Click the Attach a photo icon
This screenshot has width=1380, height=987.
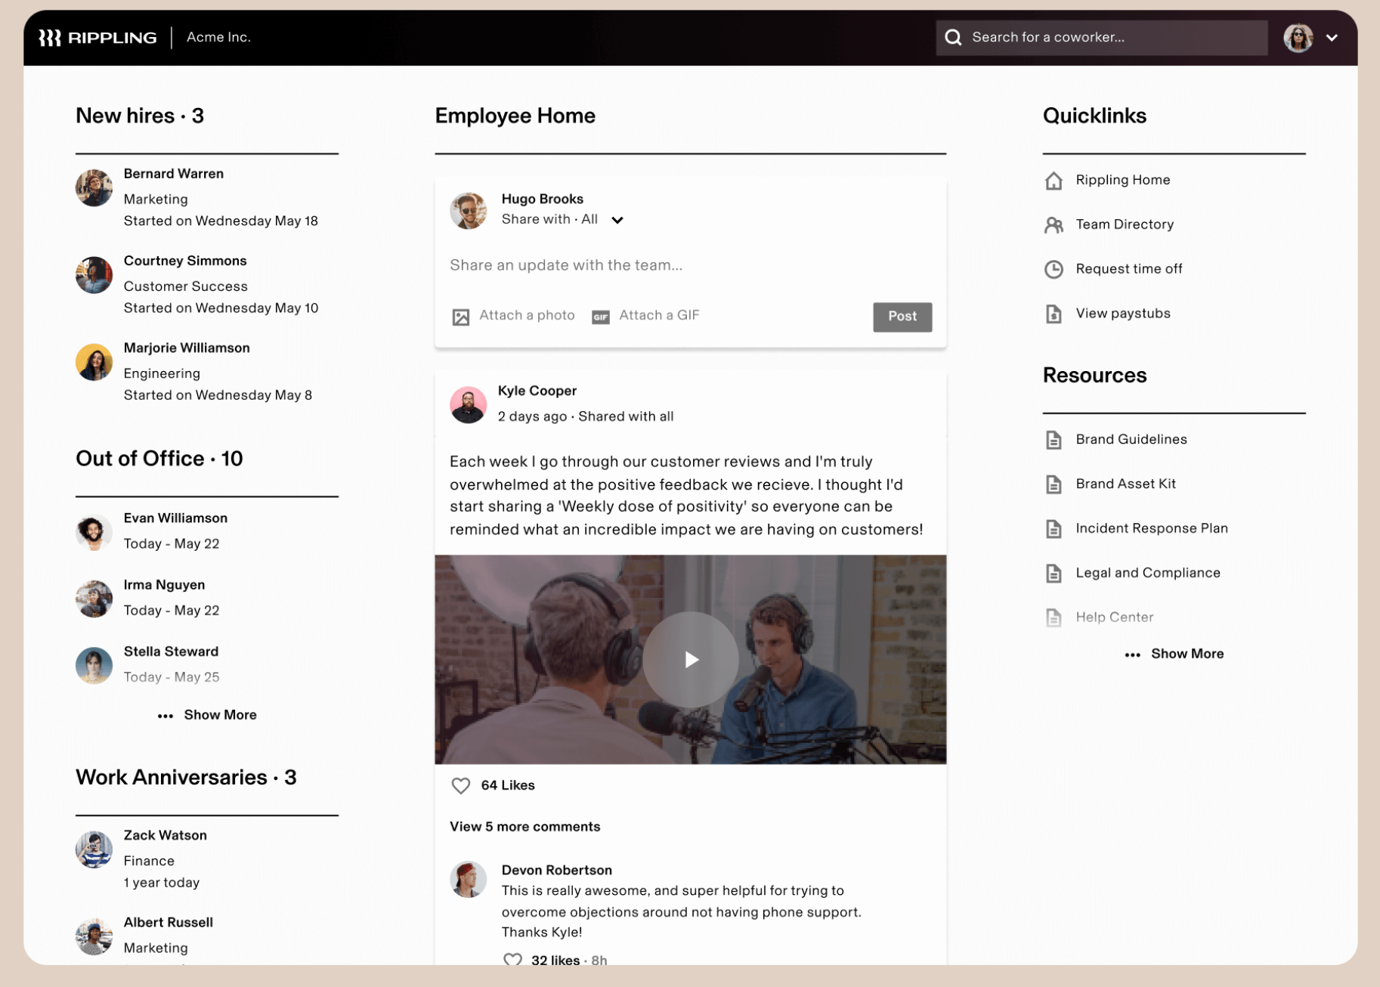point(460,317)
